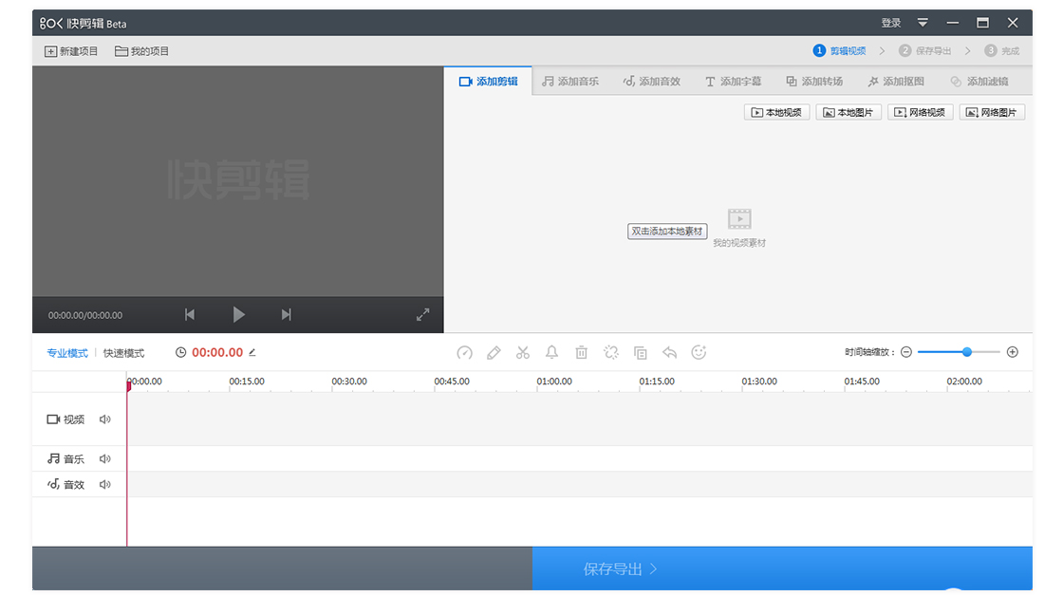Click the timeline zoom slider handle
Viewport: 1063px width, 596px height.
coord(967,352)
